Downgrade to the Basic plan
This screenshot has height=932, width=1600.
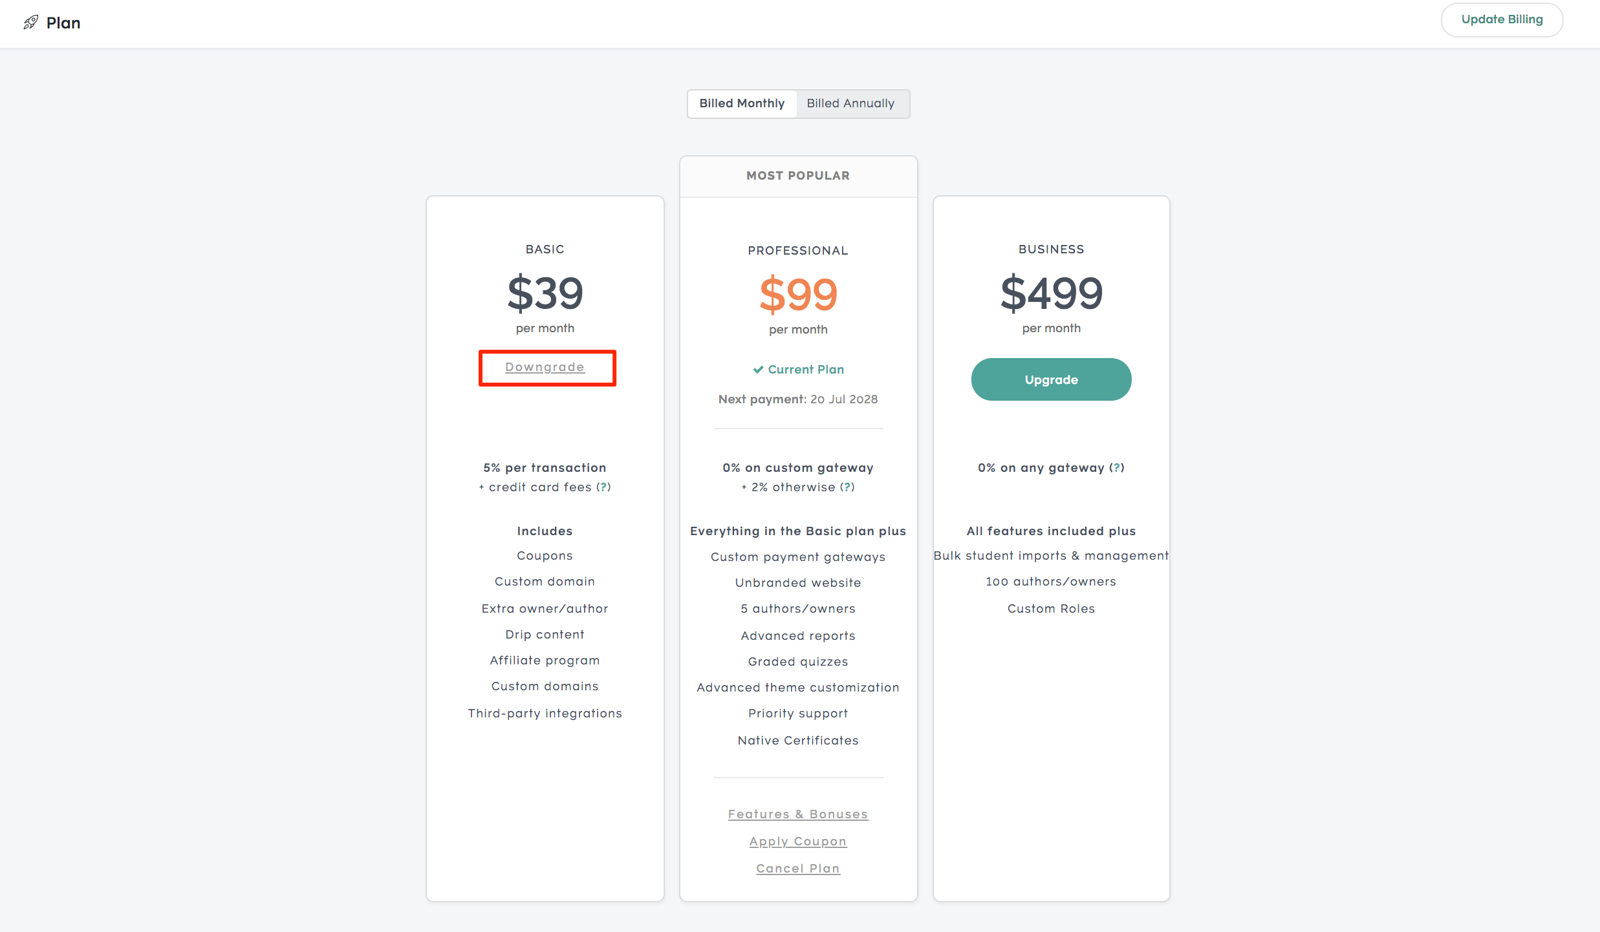click(x=545, y=367)
